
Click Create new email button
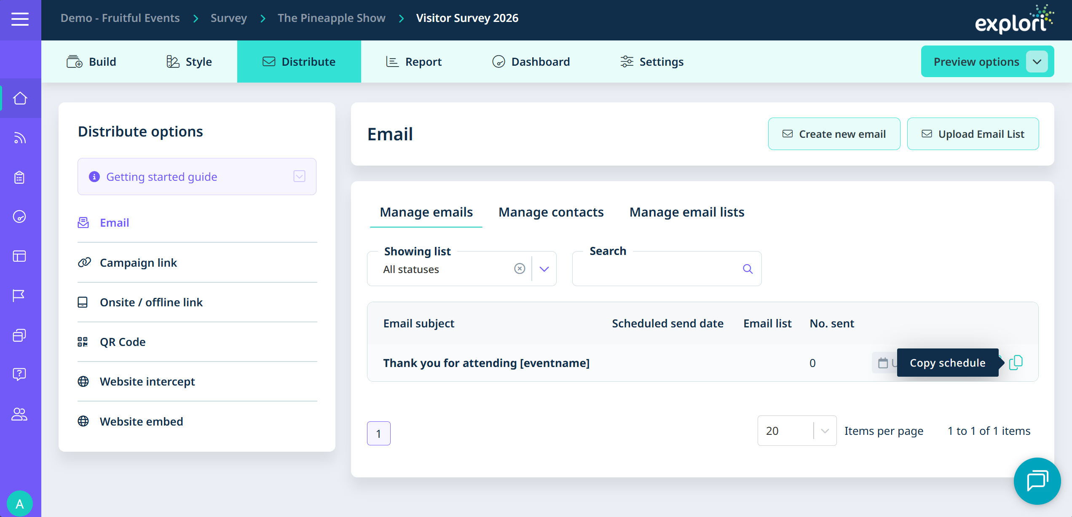[x=834, y=134]
